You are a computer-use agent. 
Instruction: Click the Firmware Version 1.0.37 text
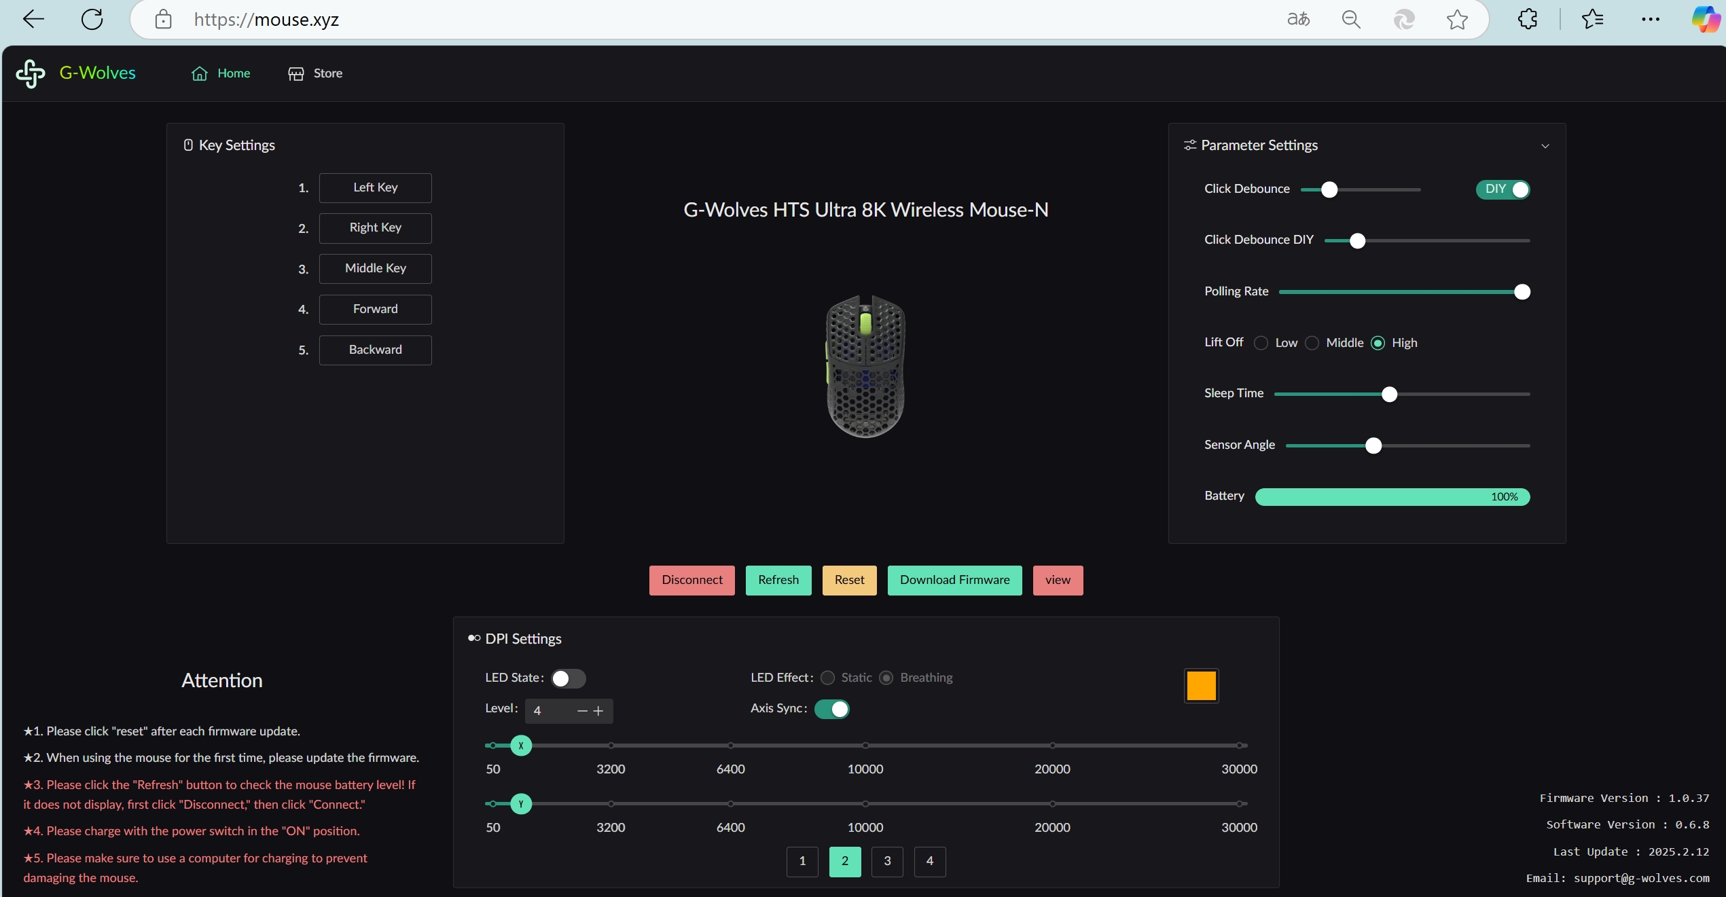click(1624, 798)
